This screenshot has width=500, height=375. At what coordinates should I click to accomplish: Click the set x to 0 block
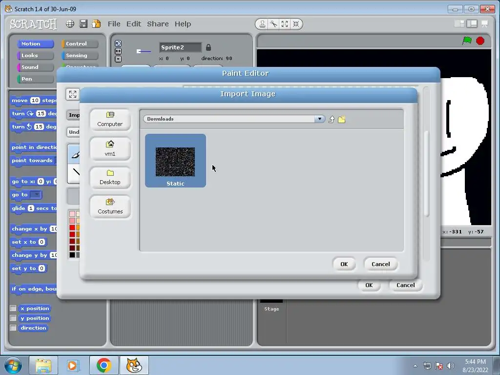[x=29, y=242]
